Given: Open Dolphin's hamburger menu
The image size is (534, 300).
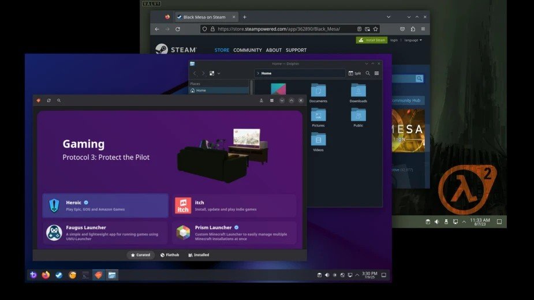Looking at the screenshot, I should (376, 73).
